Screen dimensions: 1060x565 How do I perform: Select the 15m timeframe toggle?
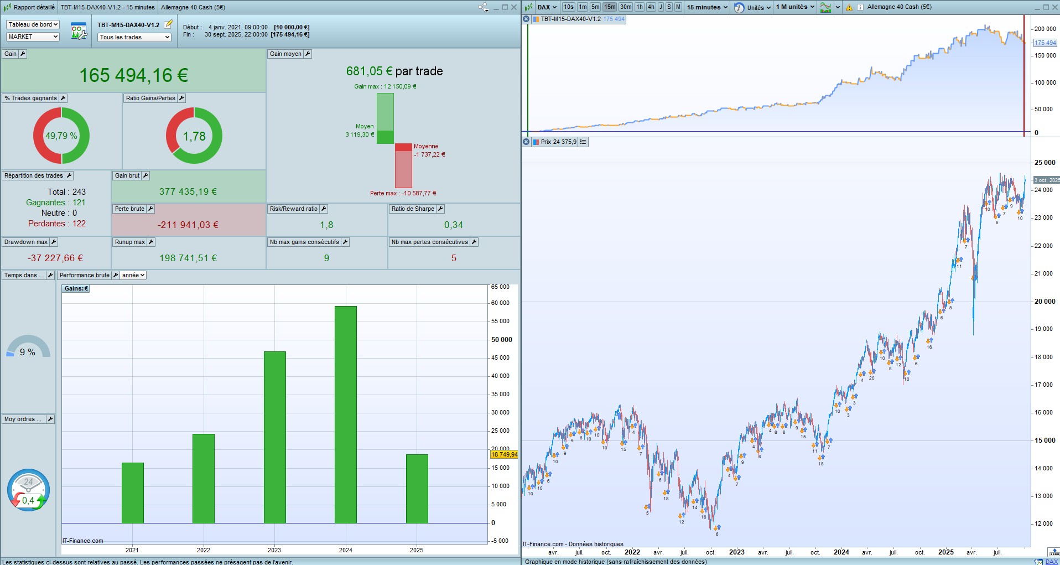point(610,7)
